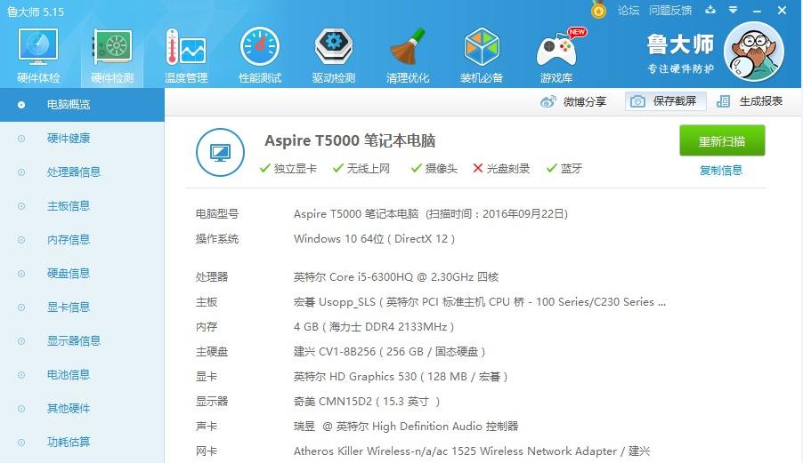Click the skin/download icon beside 问题反馈
Image resolution: width=803 pixels, height=463 pixels.
point(710,10)
